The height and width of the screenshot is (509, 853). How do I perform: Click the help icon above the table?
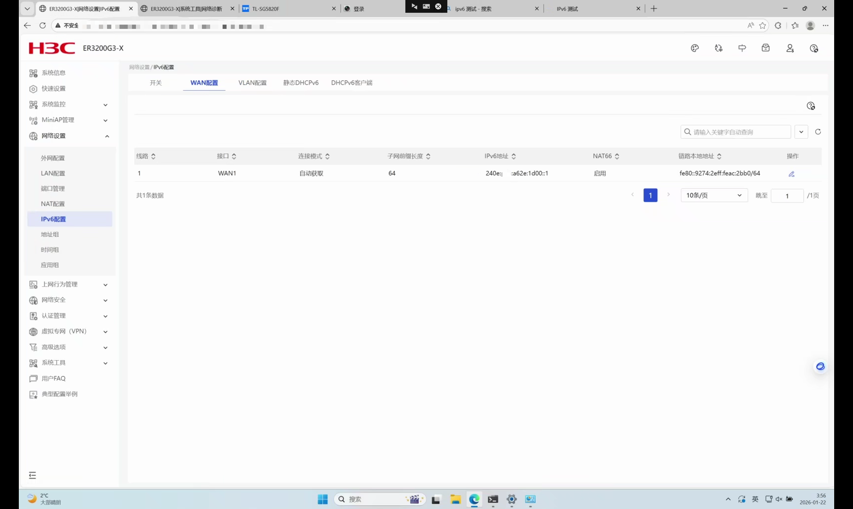coord(810,106)
